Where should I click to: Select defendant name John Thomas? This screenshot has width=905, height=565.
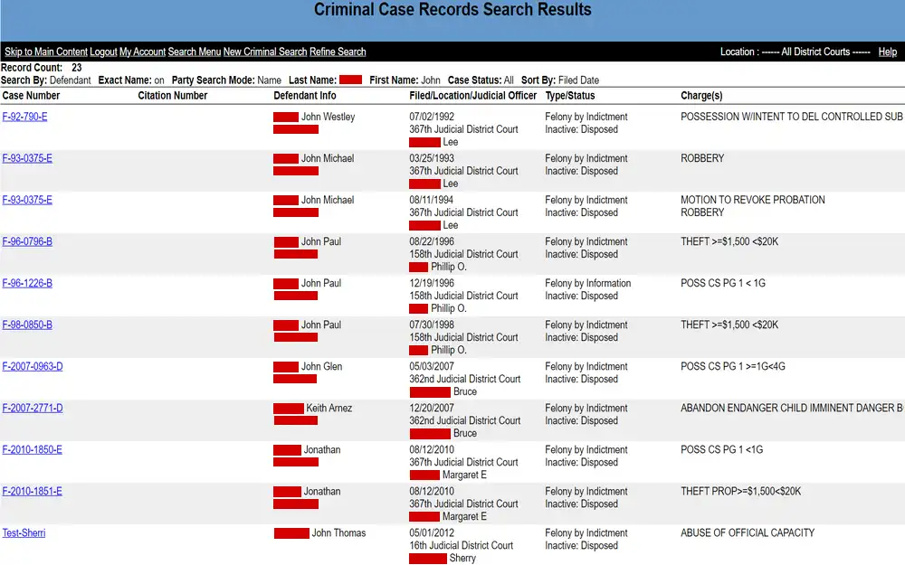(338, 532)
